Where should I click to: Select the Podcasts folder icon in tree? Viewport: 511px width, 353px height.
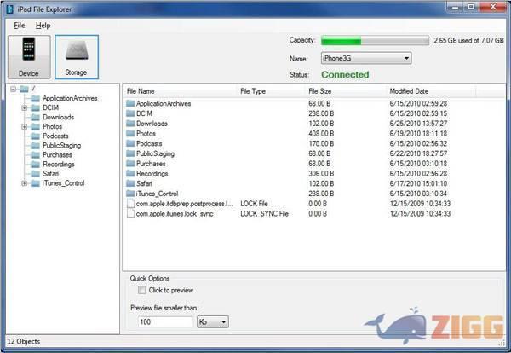tap(35, 136)
